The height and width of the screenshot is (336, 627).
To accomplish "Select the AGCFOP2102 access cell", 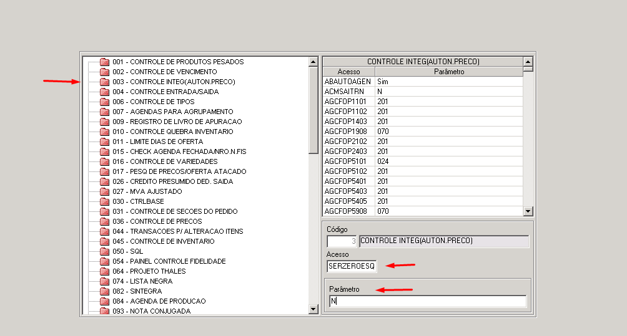I will coord(348,142).
